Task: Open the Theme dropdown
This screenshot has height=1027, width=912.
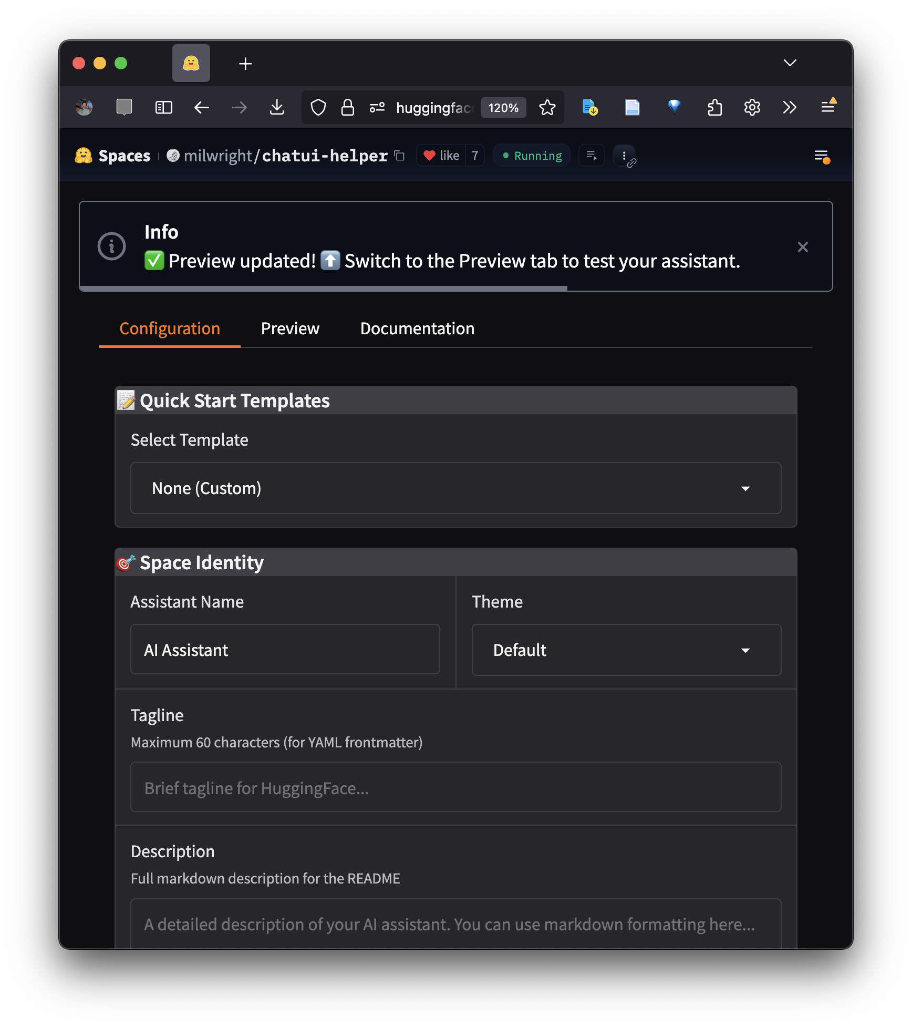Action: tap(626, 650)
